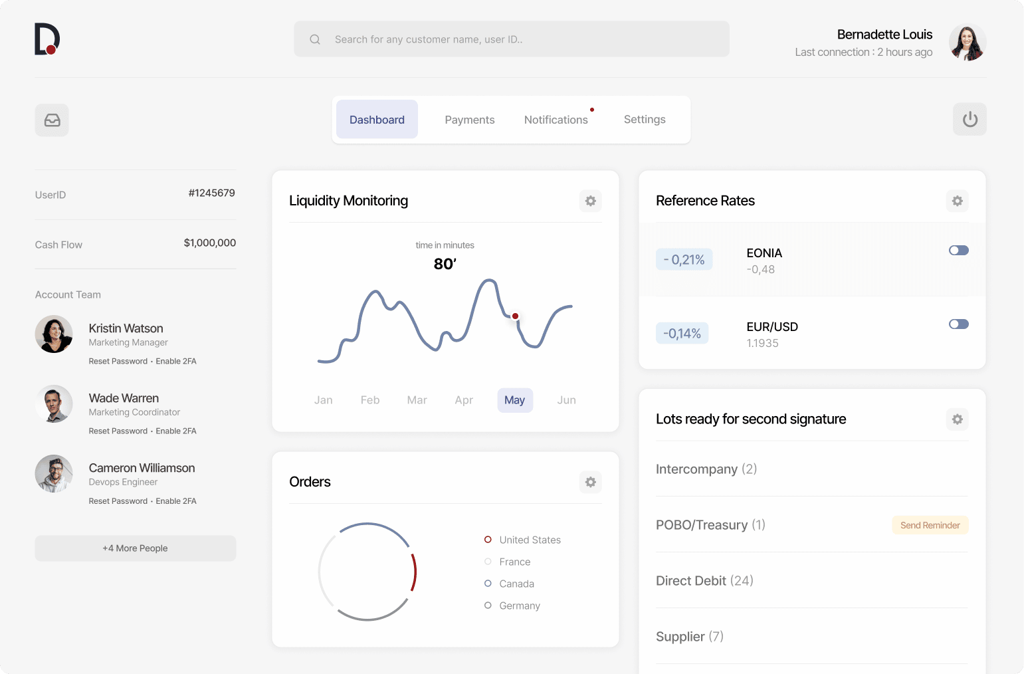Click the 80' time in minutes value
The width and height of the screenshot is (1024, 674).
point(445,264)
